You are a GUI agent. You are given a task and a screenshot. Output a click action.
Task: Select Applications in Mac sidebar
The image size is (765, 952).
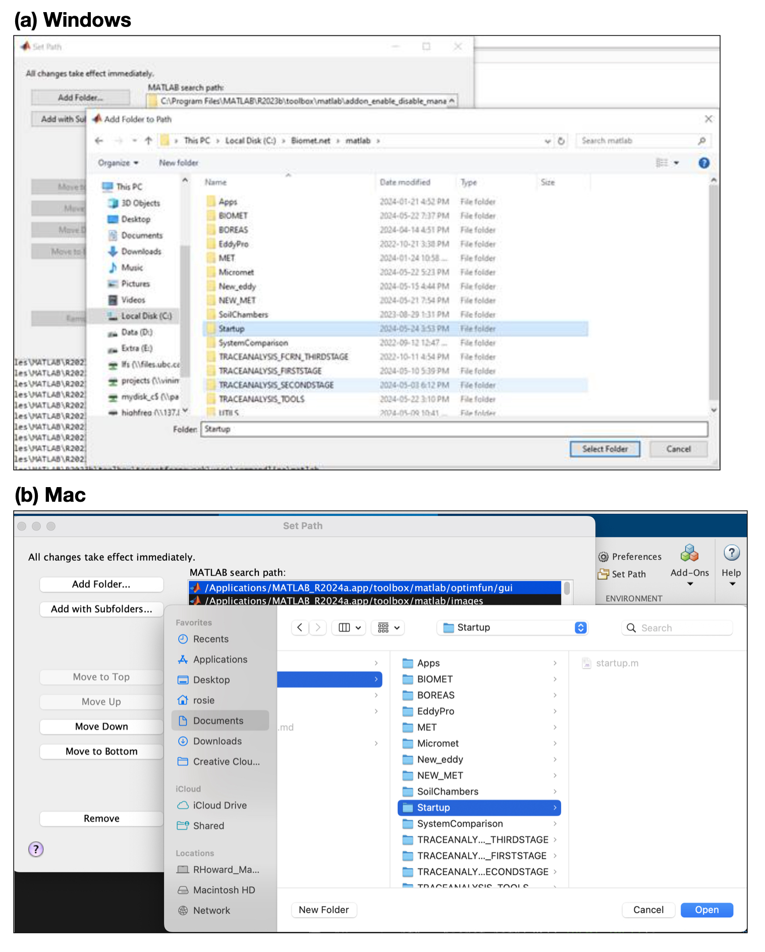[220, 659]
